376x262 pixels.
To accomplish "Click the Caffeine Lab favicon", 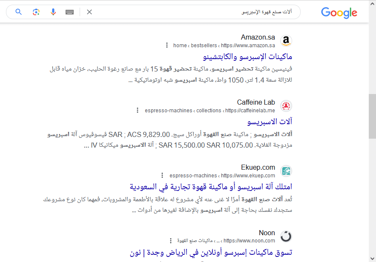I will [x=286, y=106].
